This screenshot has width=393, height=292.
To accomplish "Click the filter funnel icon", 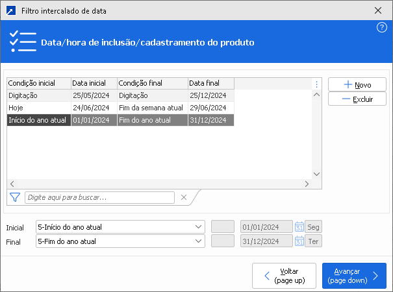I will [x=14, y=197].
